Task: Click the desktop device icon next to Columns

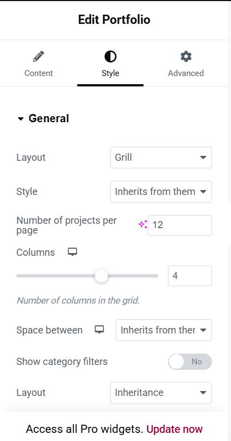Action: [73, 251]
